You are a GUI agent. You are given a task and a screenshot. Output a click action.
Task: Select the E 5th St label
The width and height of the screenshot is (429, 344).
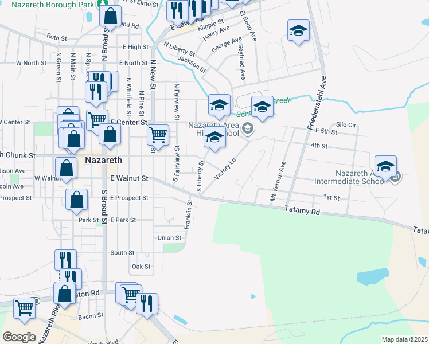326,131
